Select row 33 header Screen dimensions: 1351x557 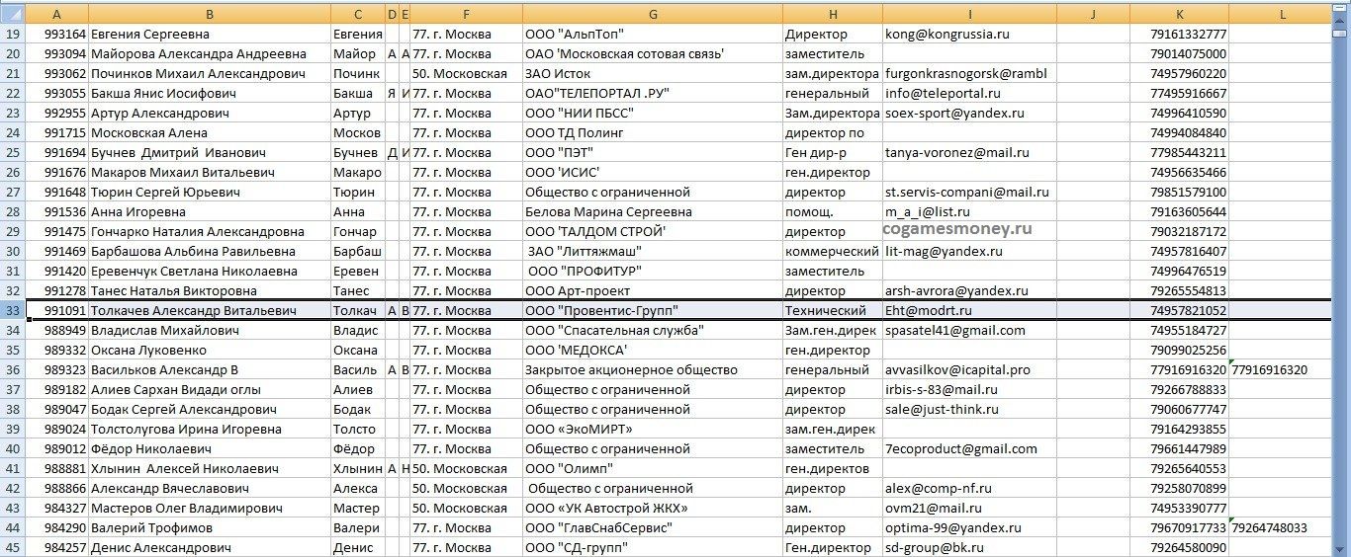pyautogui.click(x=12, y=310)
